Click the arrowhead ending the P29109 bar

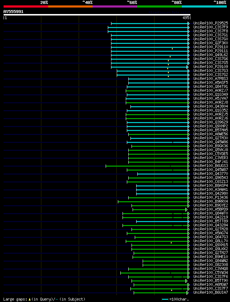click(x=188, y=67)
